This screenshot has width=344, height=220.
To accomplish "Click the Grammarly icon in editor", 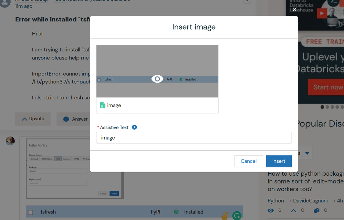I will [x=237, y=216].
